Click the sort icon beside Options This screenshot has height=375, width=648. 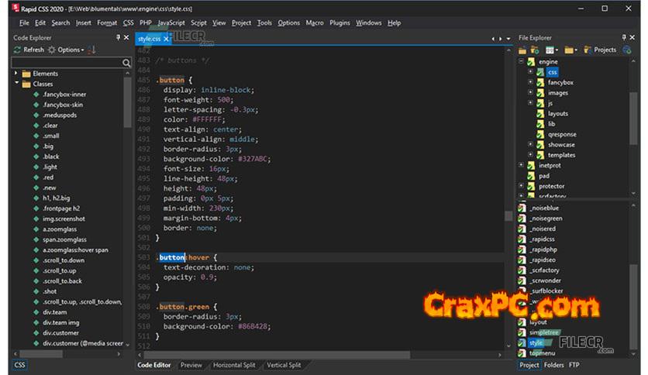[x=91, y=50]
